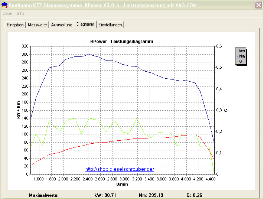The image size is (264, 199).
Task: Close the KPower window
Action: pyautogui.click(x=258, y=5)
